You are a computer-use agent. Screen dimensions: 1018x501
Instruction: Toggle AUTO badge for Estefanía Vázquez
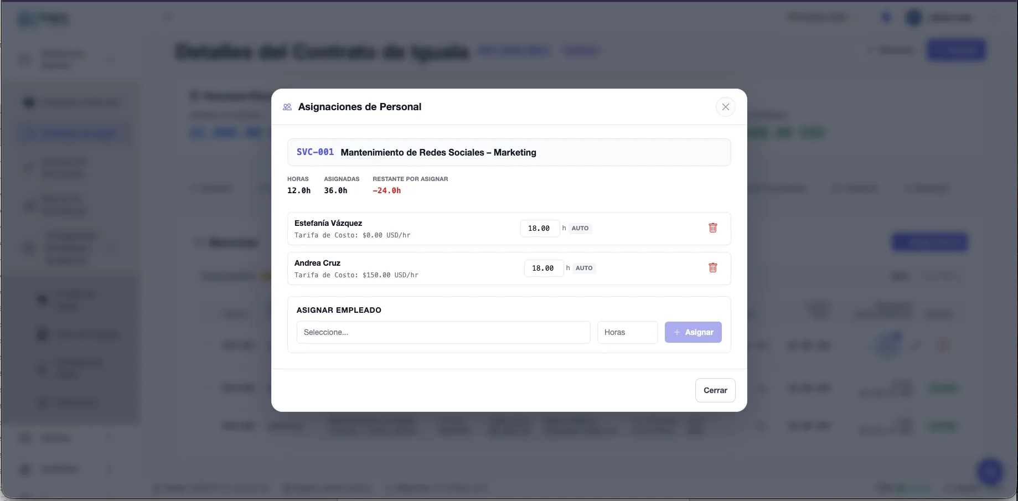pos(580,228)
